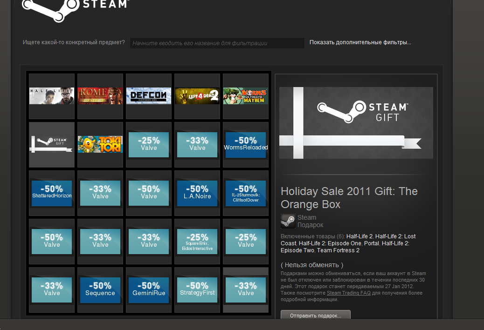Click the large Steam Gift preview image
Viewport: 484px width, 330px height.
356,123
